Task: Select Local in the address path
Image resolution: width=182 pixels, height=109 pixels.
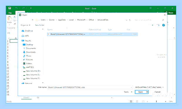Action: pyautogui.click(x=71, y=20)
